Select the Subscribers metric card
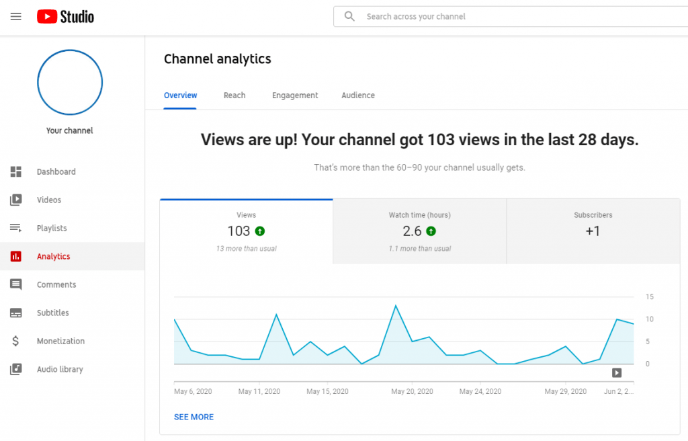688x441 pixels. (593, 231)
